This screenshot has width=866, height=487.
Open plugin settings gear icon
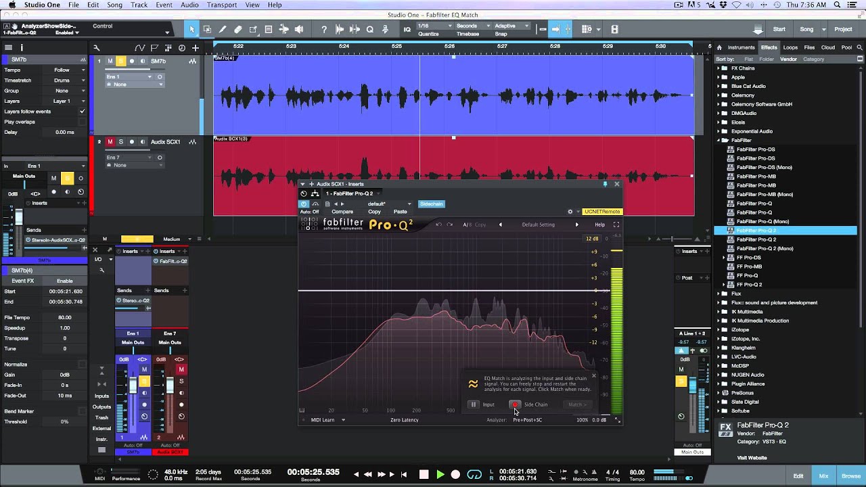point(570,212)
